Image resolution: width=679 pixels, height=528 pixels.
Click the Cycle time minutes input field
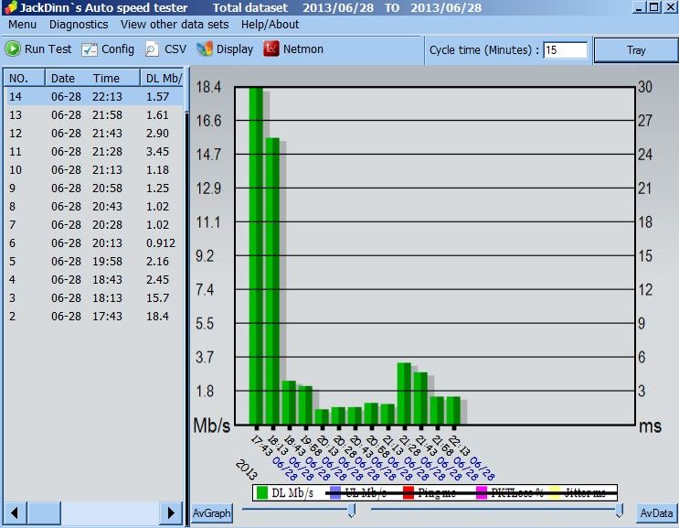566,50
